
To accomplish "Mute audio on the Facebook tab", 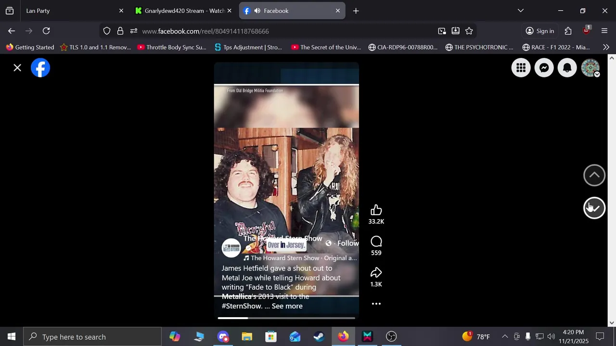I will point(257,11).
